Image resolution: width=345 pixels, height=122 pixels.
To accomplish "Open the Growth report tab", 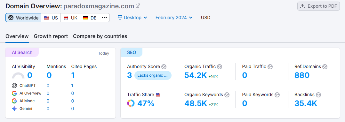I will pyautogui.click(x=51, y=36).
